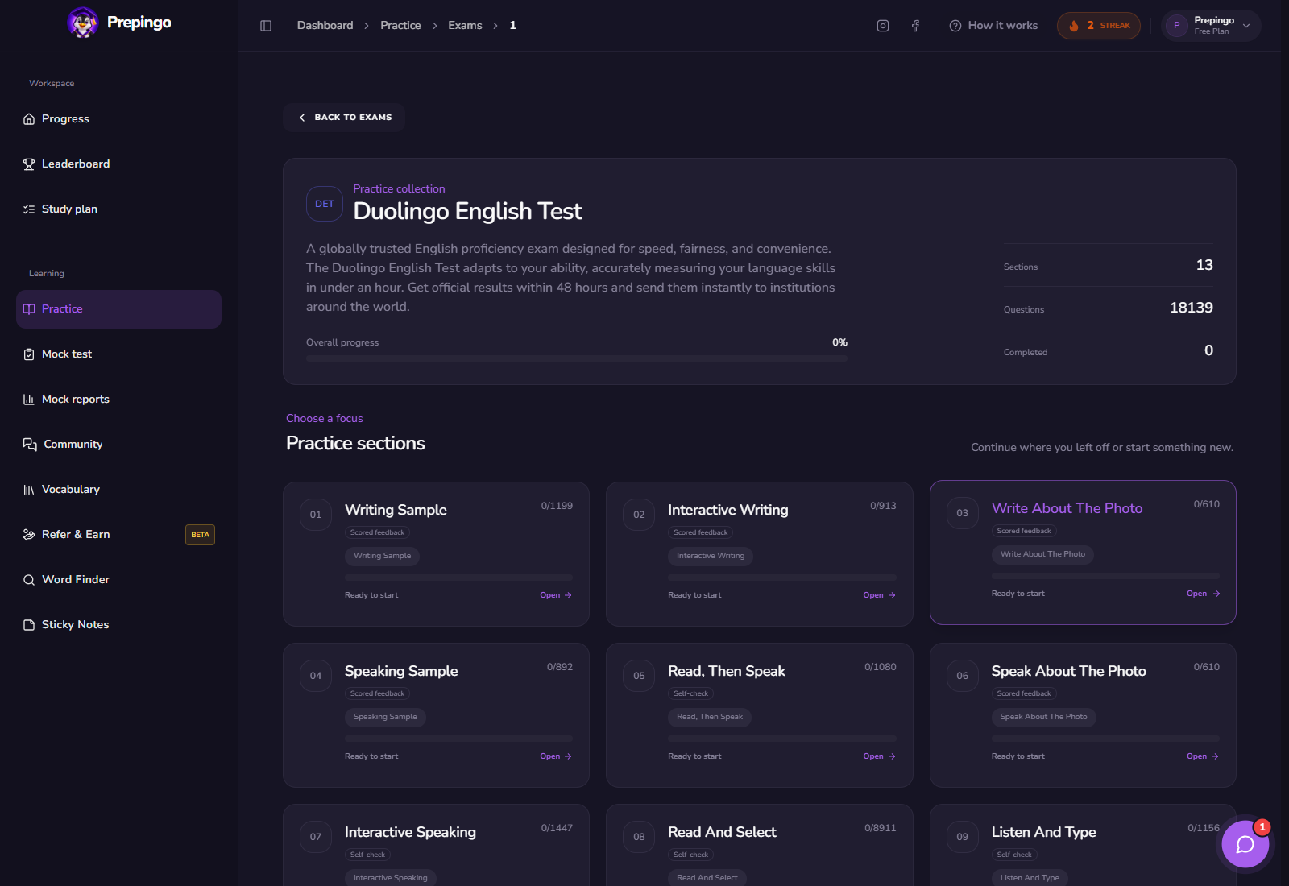
Task: Open the Instagram icon link
Action: [883, 26]
